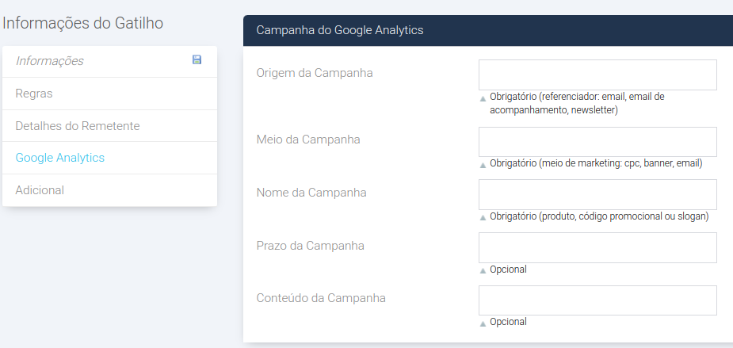
Task: Click triangle icon beside 'produto, código promocional' hint
Action: click(x=483, y=217)
